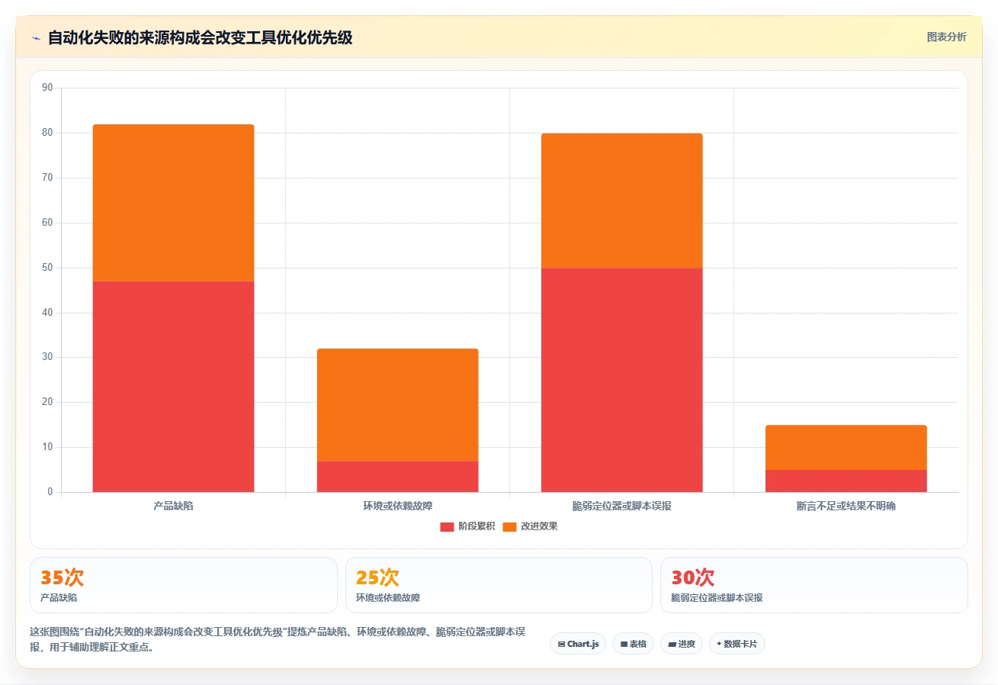Viewport: 998px width, 685px height.
Task: Click the 环境或依赖故障 caption under 25次
Action: [388, 598]
